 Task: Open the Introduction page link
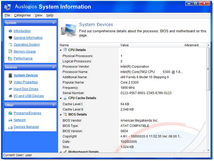[22, 31]
